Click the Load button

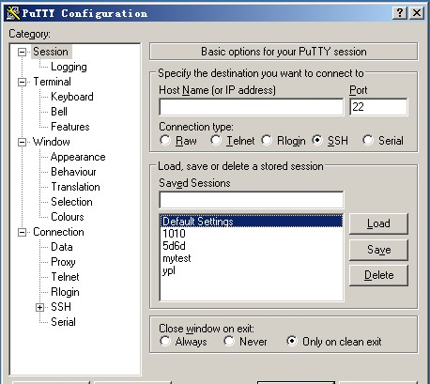click(x=378, y=223)
